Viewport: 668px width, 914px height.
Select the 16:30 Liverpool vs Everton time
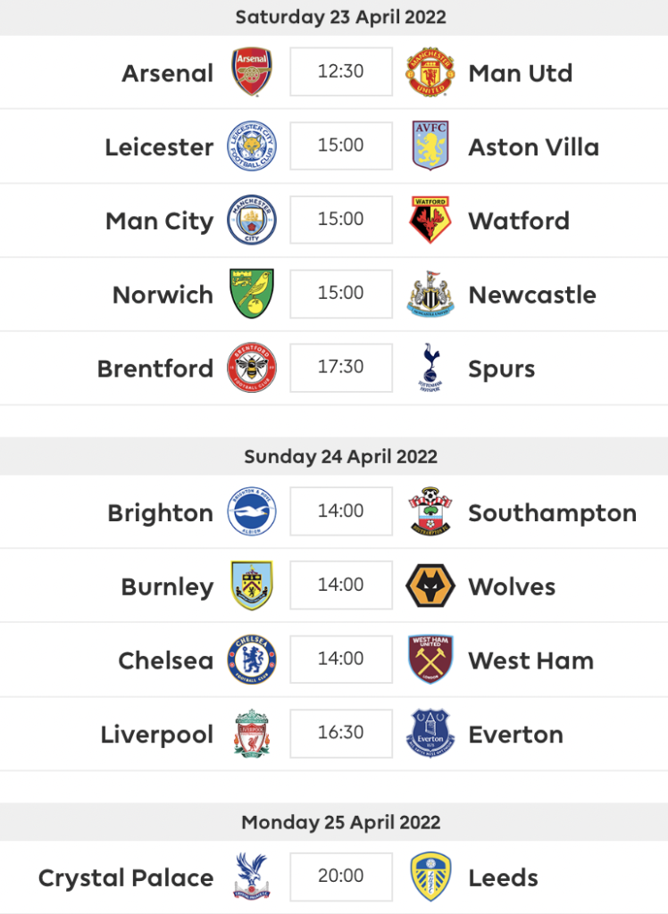pos(341,733)
